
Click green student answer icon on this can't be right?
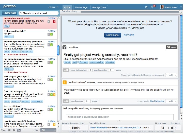point(51,34)
